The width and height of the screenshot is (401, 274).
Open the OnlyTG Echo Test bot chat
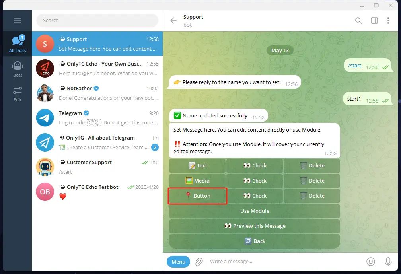coord(97,192)
